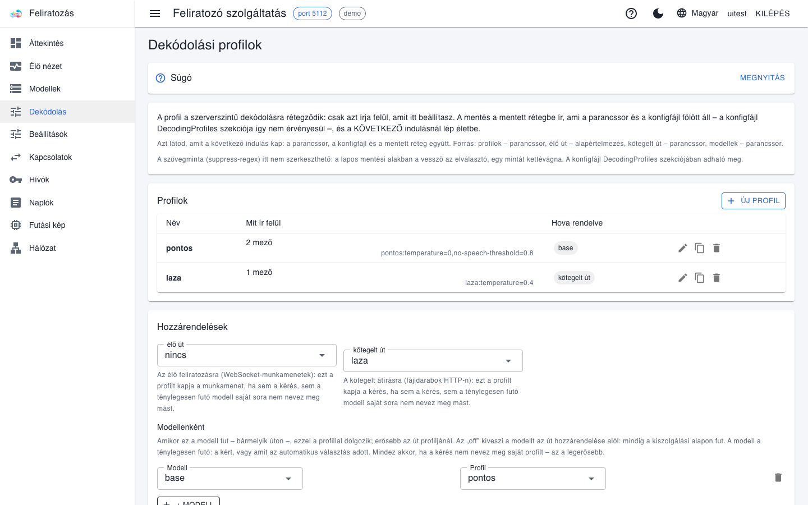Click the Hívók key icon
The height and width of the screenshot is (505, 808).
tap(16, 180)
